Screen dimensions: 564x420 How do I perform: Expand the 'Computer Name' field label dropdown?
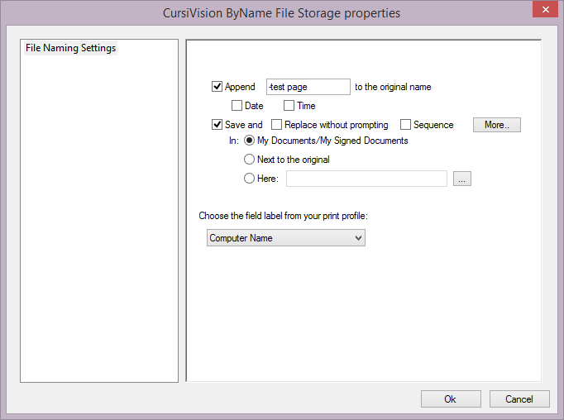tap(285, 238)
